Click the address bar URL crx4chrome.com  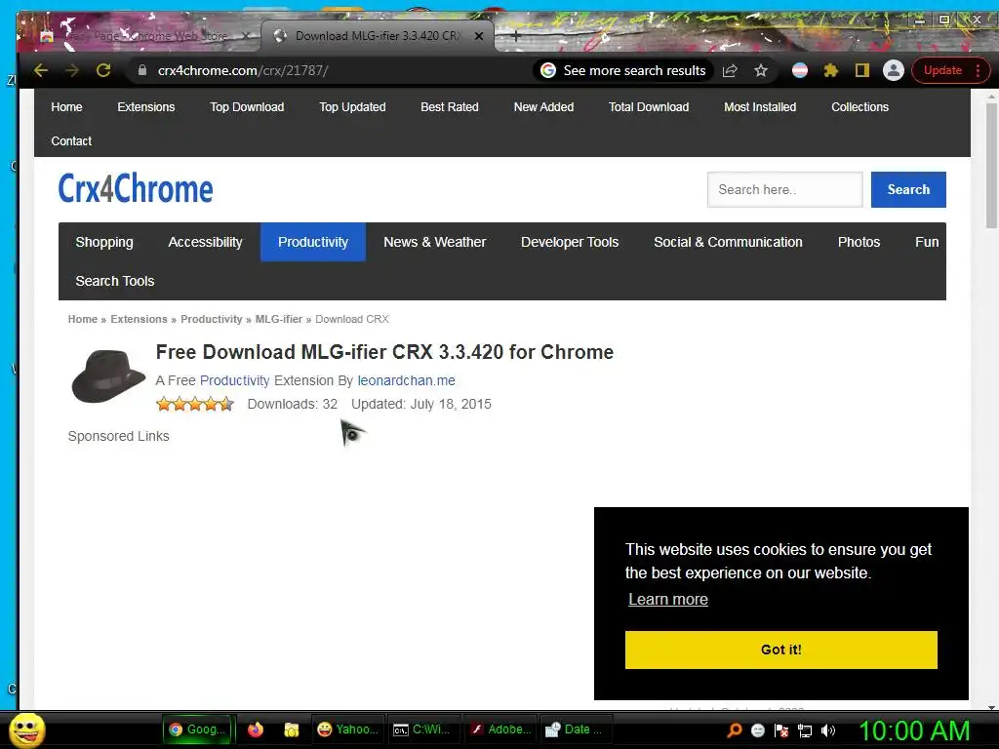(x=243, y=70)
